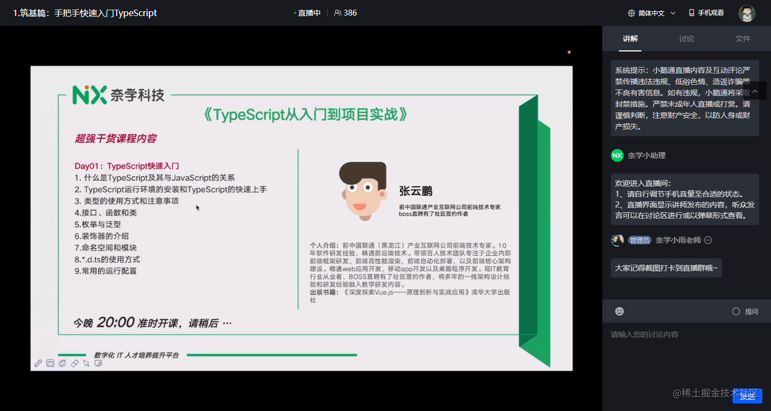Click the mobile phone icon for 手机观看
Image resolution: width=771 pixels, height=411 pixels.
691,13
